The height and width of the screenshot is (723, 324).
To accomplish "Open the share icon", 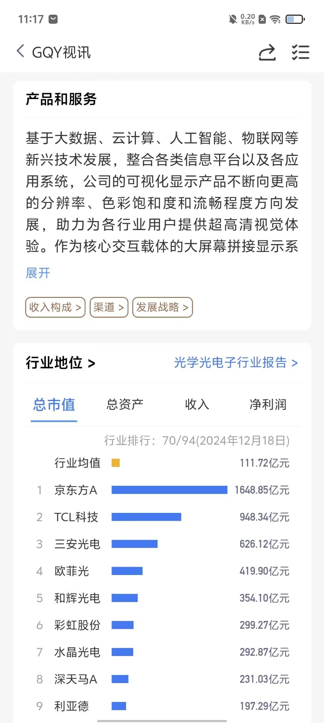I will coord(267,52).
